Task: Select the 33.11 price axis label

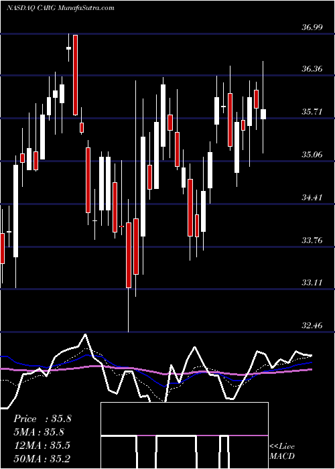Action: (312, 282)
